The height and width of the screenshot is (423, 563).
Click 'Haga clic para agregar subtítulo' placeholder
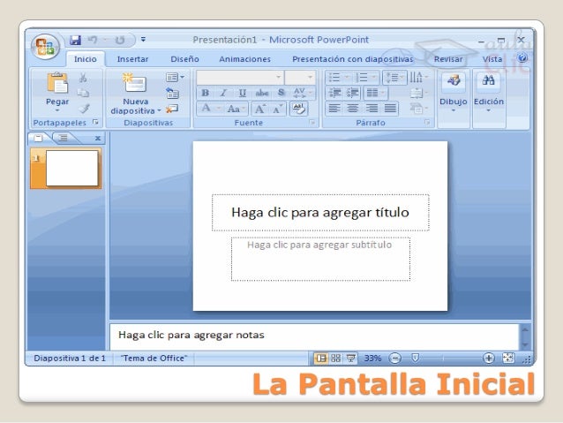pos(320,259)
